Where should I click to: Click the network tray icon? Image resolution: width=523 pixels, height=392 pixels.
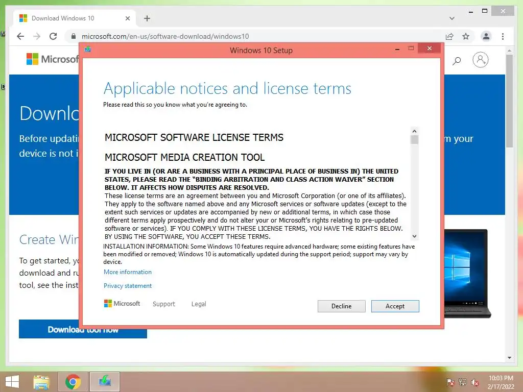point(463,382)
